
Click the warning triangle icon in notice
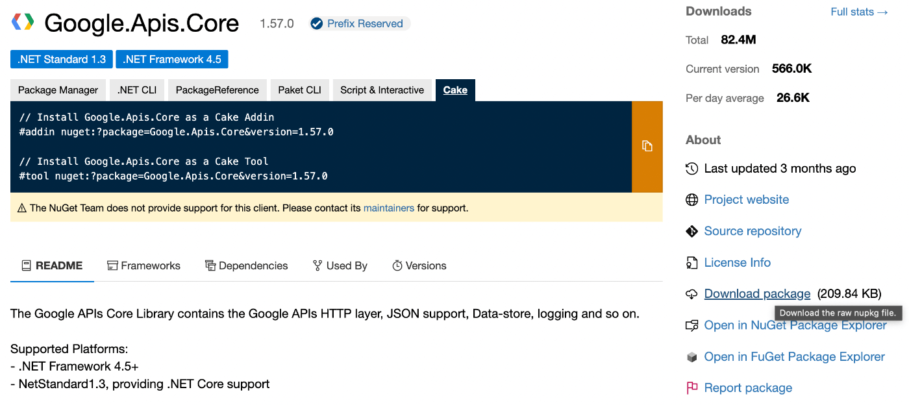click(22, 208)
